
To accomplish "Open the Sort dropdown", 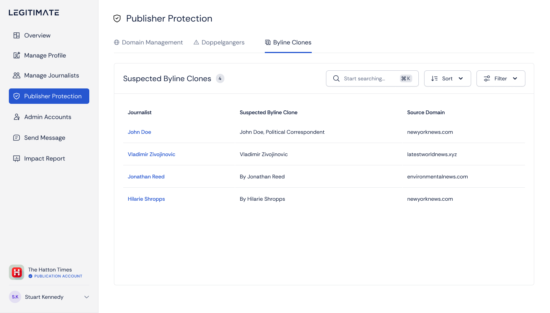I will click(x=447, y=78).
